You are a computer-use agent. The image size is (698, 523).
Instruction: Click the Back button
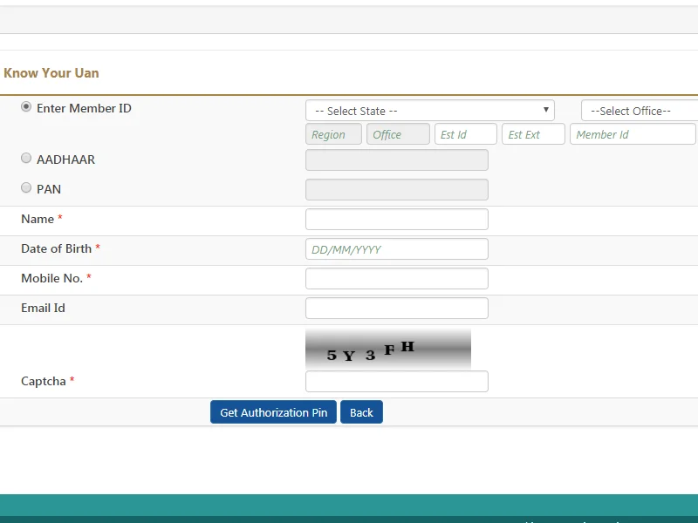pos(361,412)
